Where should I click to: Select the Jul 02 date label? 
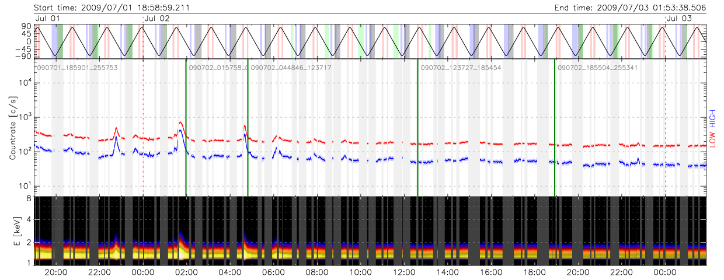point(156,19)
